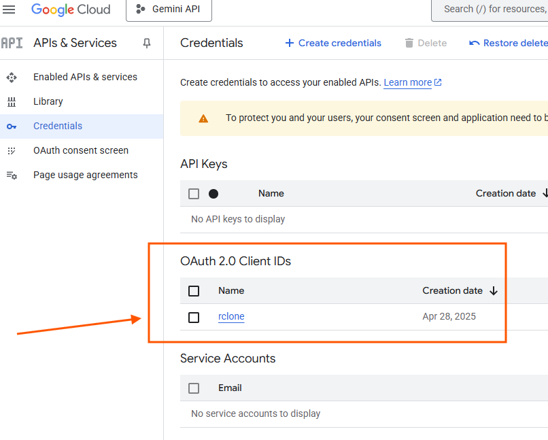Viewport: 548px width, 440px height.
Task: Sort API Keys by Creation date
Action: point(506,193)
